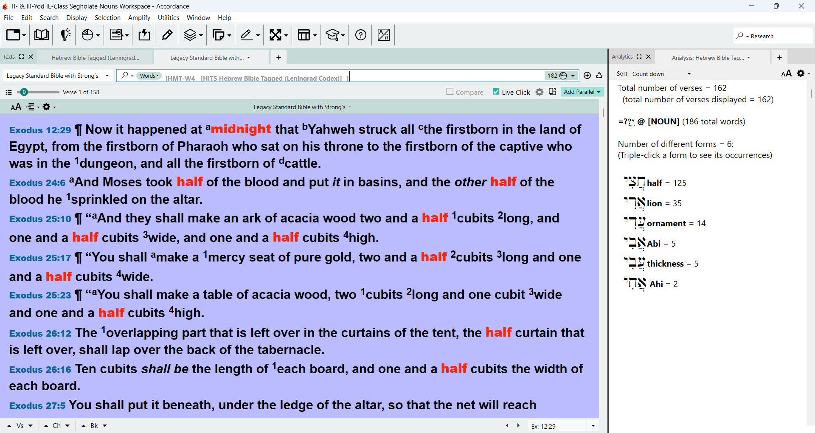Click the graduation cap study icon
Image resolution: width=815 pixels, height=433 pixels.
point(332,35)
